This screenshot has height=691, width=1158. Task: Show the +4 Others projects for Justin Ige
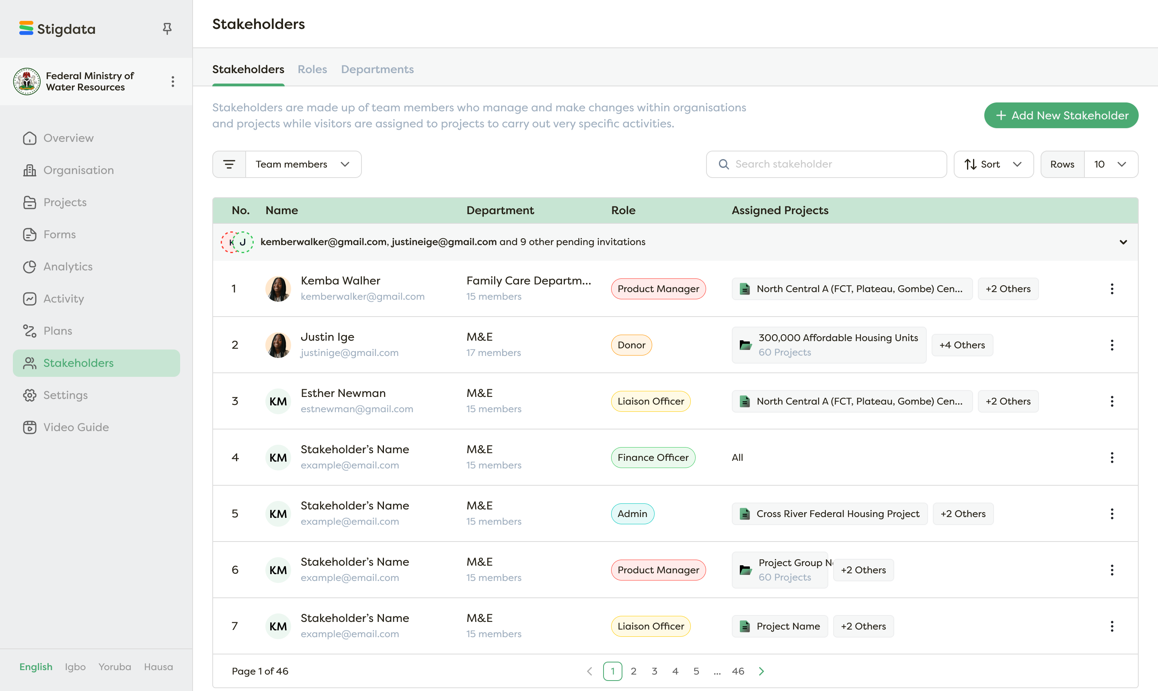tap(962, 345)
